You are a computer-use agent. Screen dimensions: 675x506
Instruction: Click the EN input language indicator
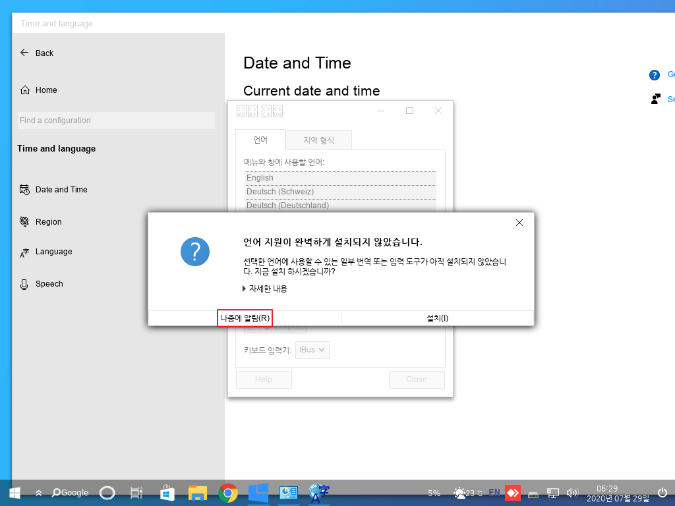[x=494, y=493]
